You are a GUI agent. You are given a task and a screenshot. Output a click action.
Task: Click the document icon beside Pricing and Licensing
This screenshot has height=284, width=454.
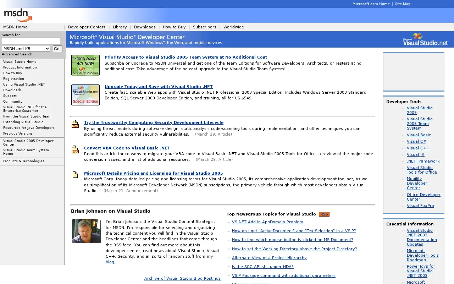[x=75, y=175]
